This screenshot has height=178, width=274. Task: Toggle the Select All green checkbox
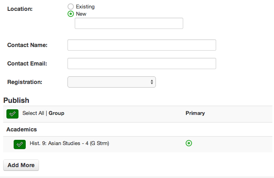point(12,114)
